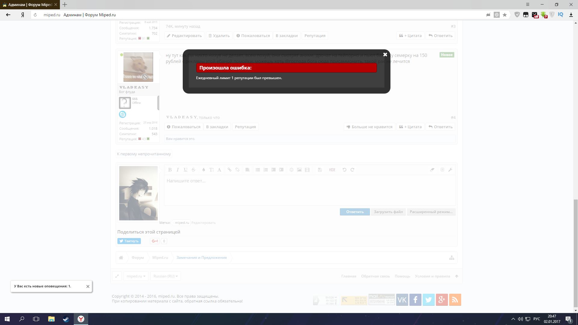Insert an image via the picture icon

point(299,170)
